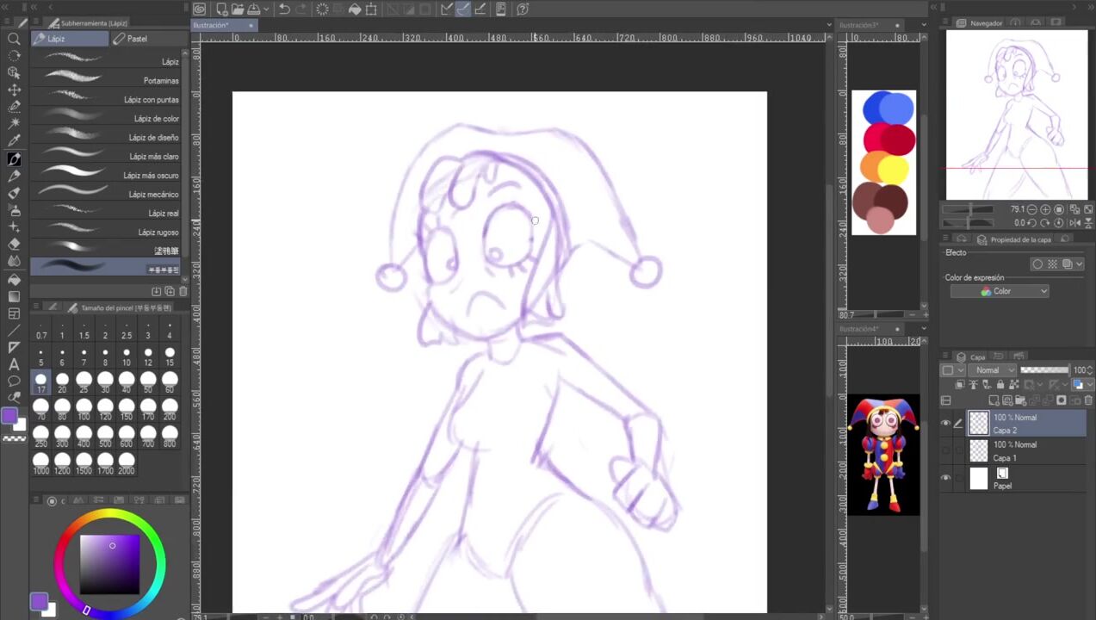Select the Eraser tool in the toolbox

click(x=14, y=245)
